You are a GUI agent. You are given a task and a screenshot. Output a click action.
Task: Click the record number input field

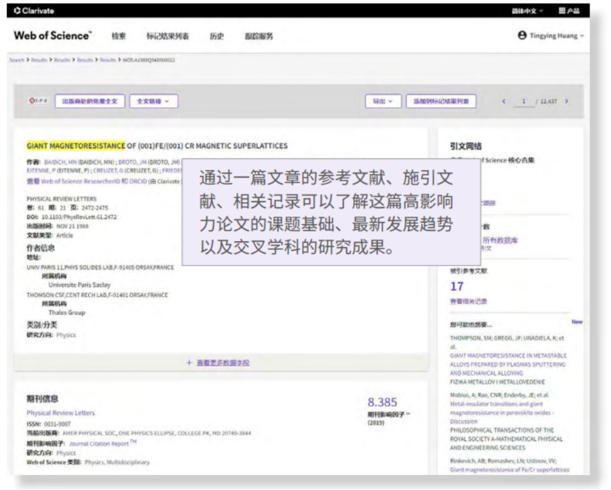coord(524,101)
